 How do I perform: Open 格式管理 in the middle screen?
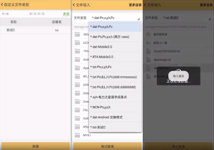[107, 146]
